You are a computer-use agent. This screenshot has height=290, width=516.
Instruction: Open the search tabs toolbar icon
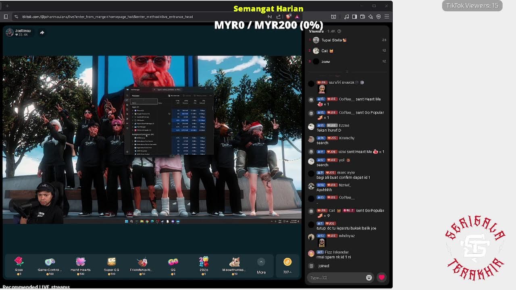pyautogui.click(x=333, y=17)
